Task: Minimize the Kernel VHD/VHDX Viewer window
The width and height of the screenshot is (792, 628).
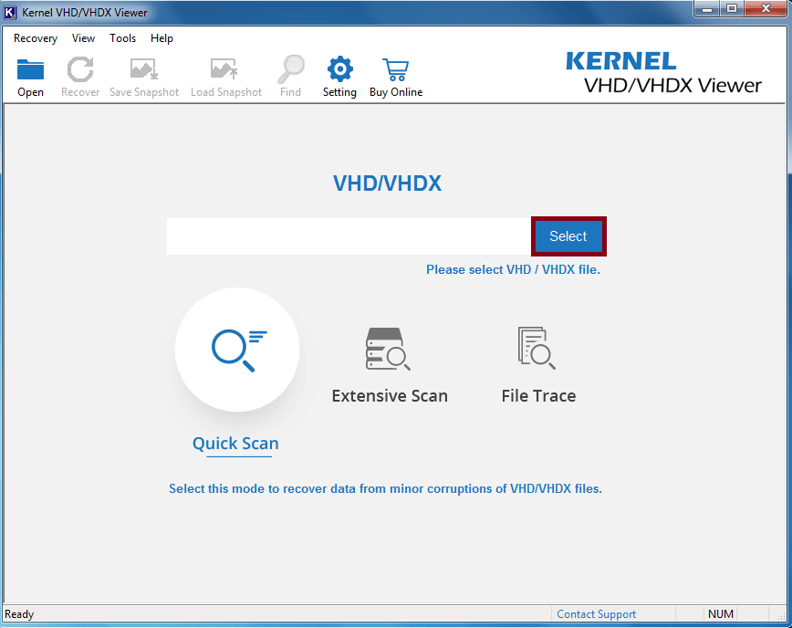Action: (707, 9)
